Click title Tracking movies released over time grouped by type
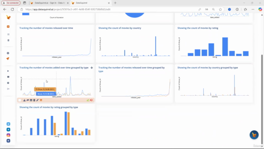The height and width of the screenshot is (149, 264). click(132, 70)
